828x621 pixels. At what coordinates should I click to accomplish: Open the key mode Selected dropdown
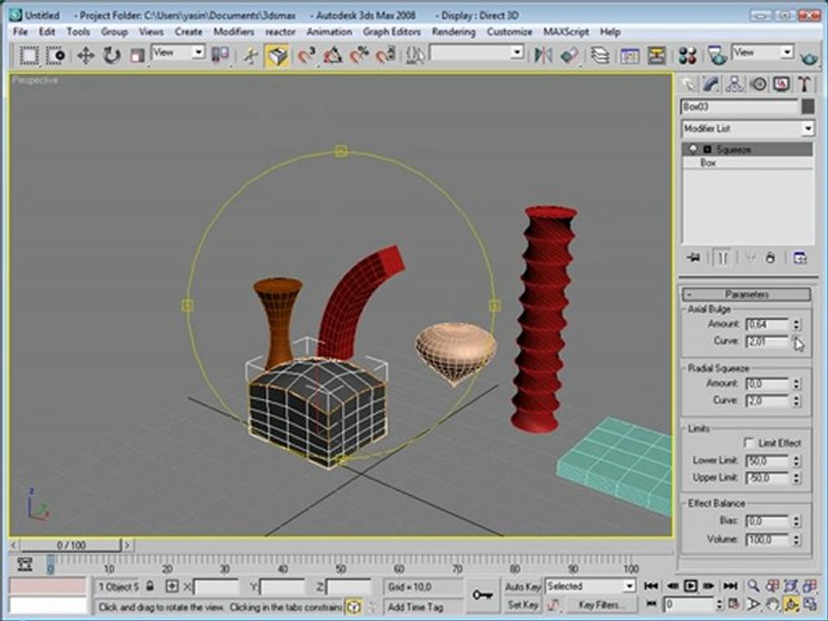click(x=590, y=586)
